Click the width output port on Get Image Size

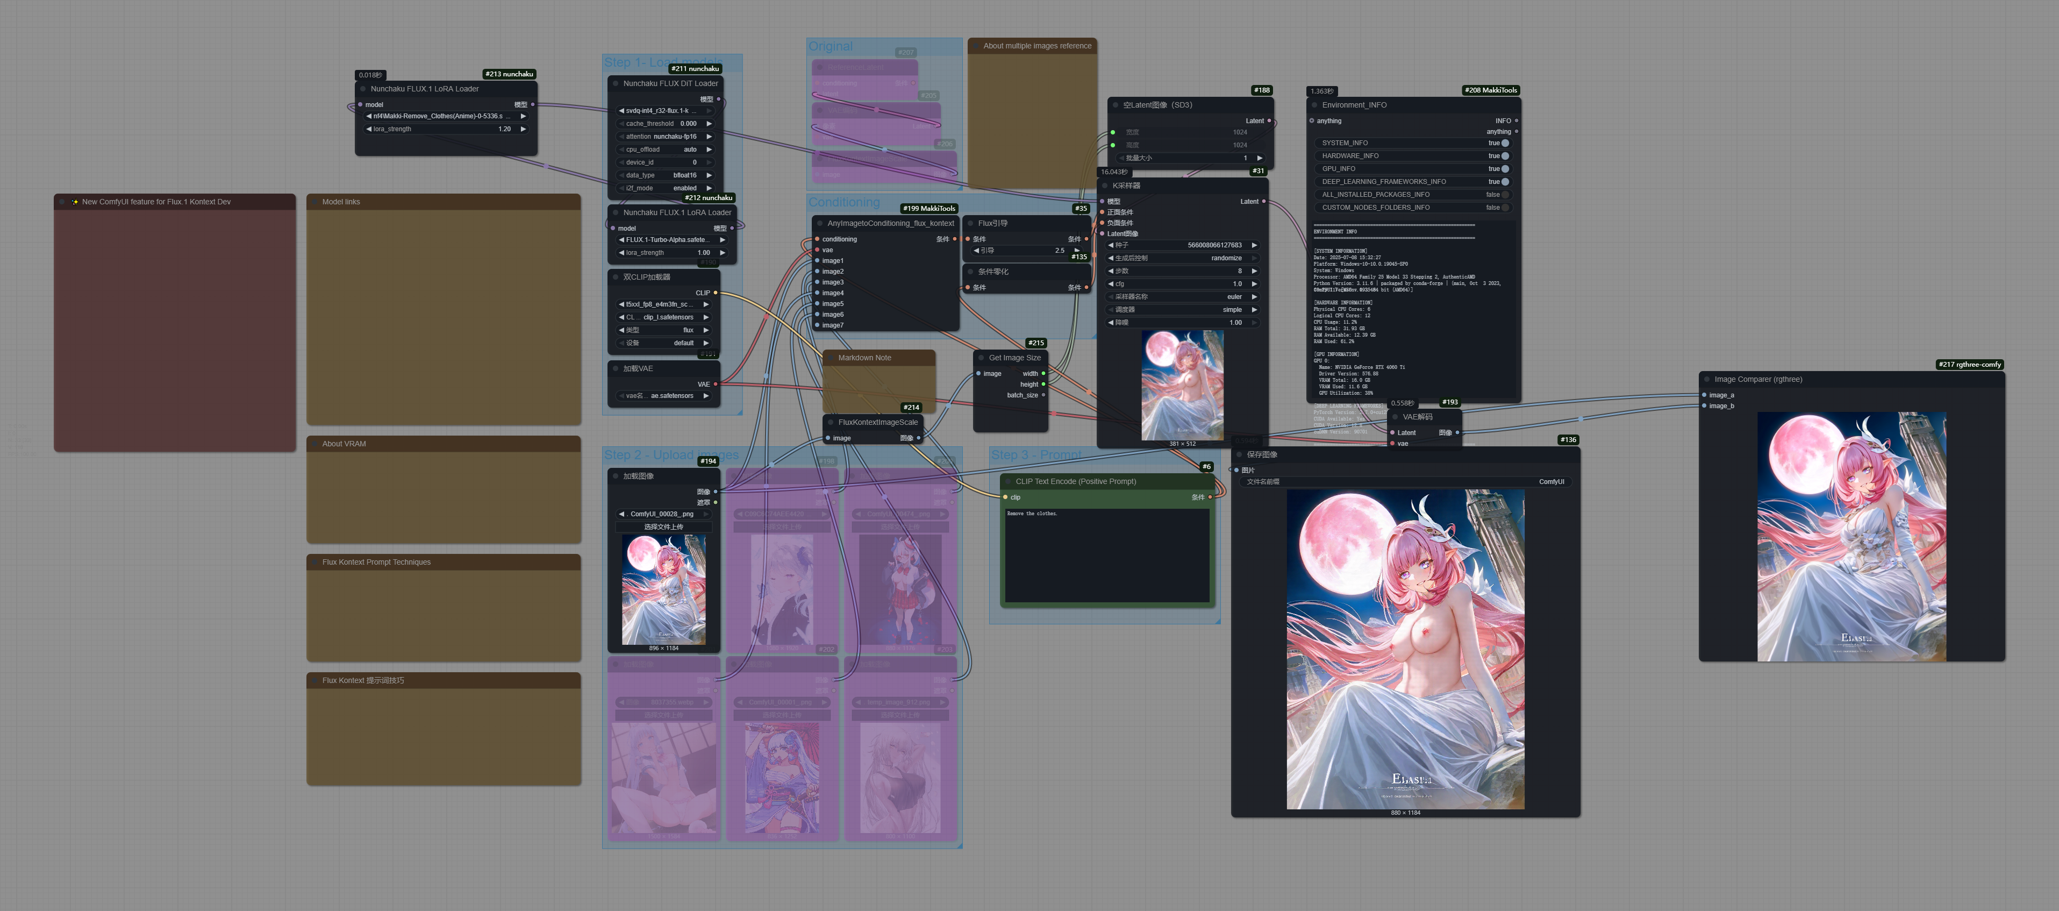[1043, 374]
